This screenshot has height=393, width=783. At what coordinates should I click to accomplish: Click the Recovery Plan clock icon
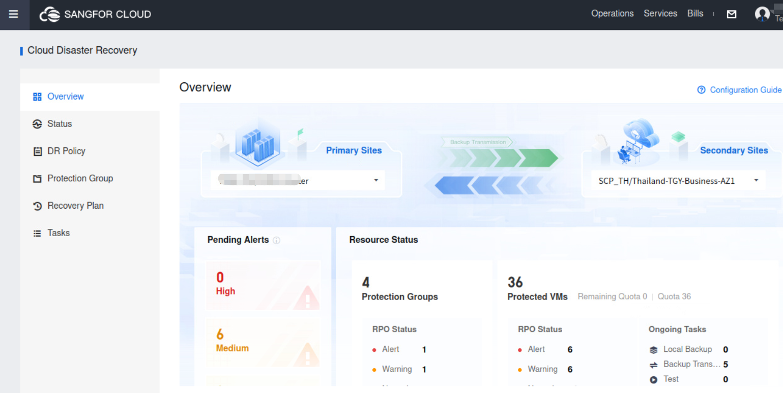point(37,206)
